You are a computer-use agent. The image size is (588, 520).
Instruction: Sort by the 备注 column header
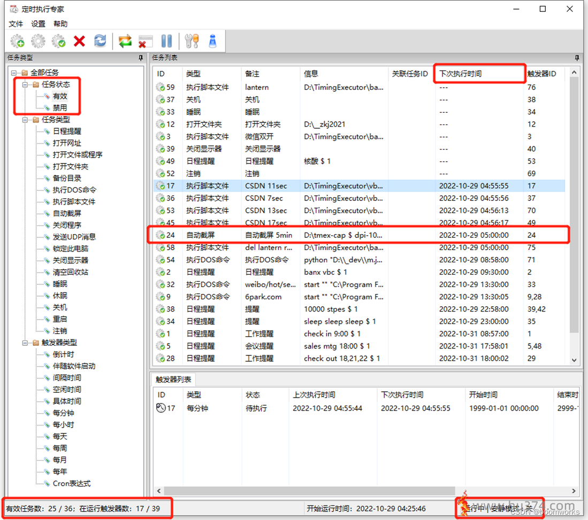(x=270, y=73)
